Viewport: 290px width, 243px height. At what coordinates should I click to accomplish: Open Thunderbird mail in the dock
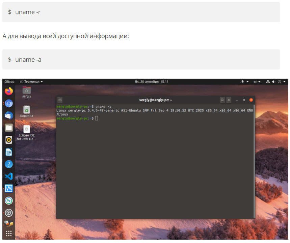point(9,115)
